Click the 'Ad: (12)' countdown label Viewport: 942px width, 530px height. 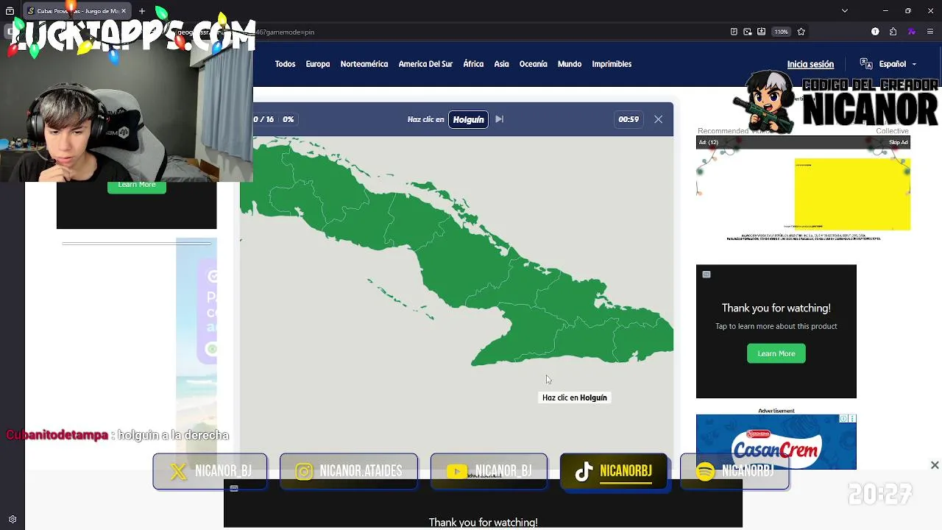click(709, 142)
